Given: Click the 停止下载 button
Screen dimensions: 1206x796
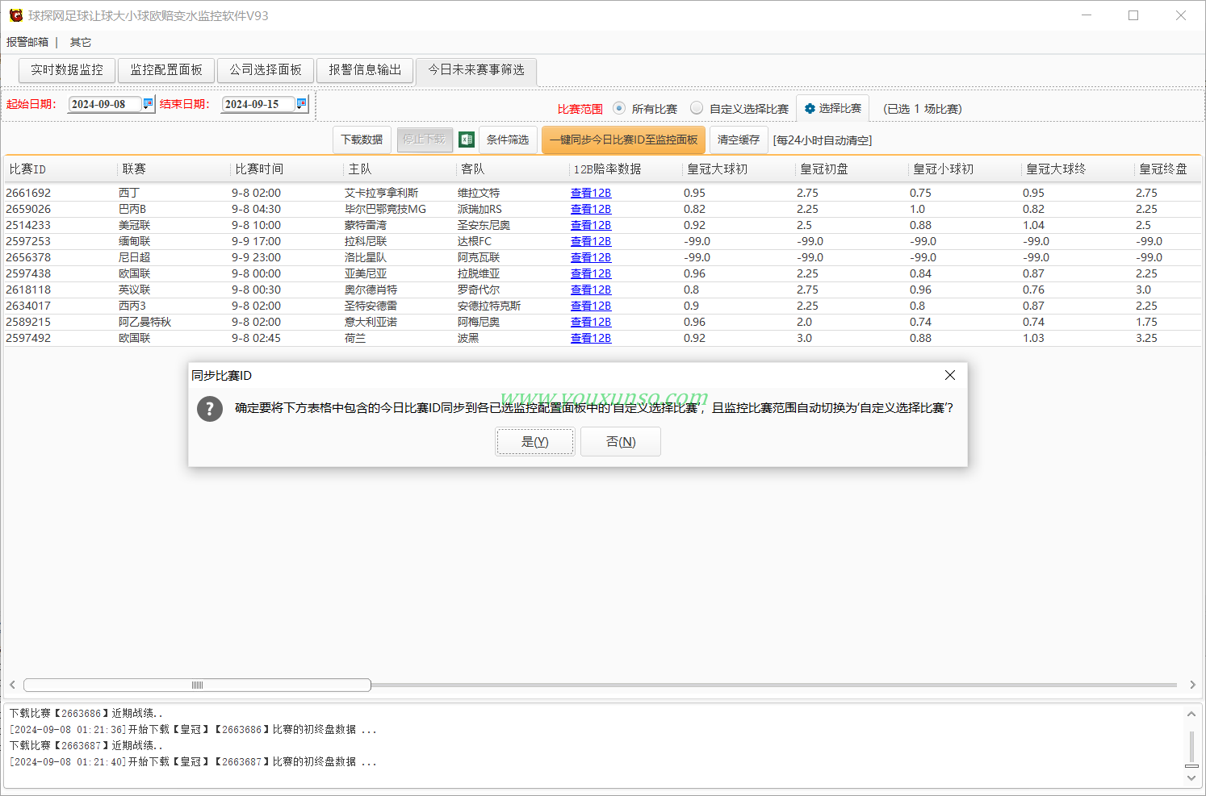Looking at the screenshot, I should [425, 140].
